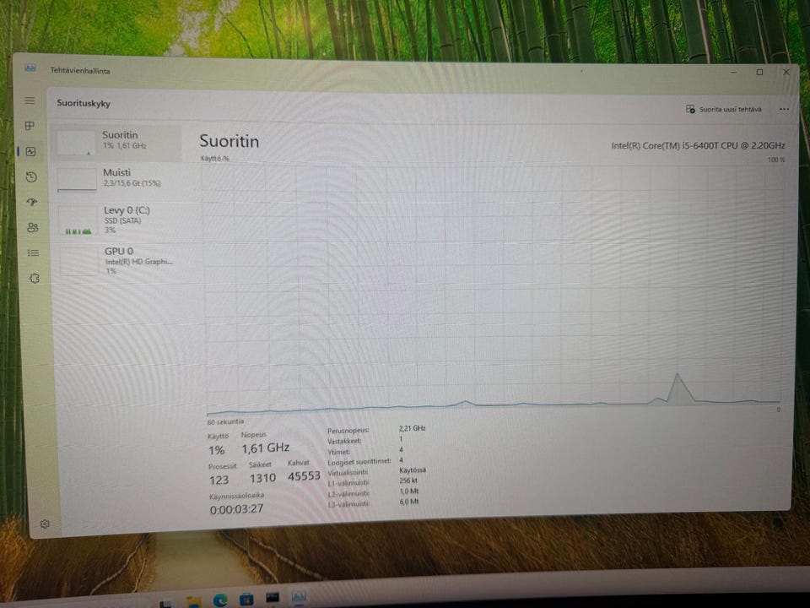810x608 pixels.
Task: Open Microsoft Store from the taskbar
Action: [246, 600]
